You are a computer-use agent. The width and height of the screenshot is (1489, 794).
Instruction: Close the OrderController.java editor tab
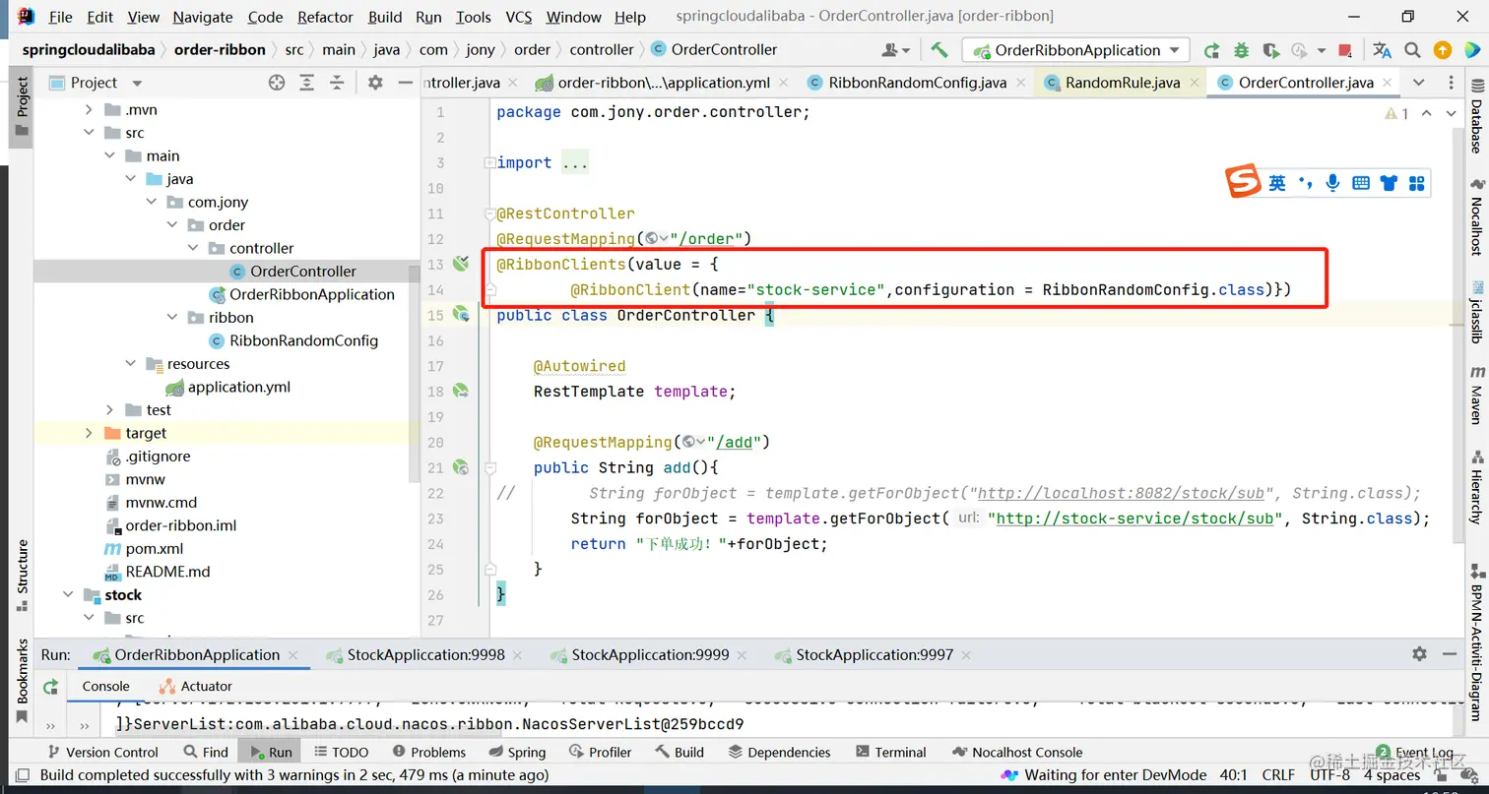point(1387,83)
